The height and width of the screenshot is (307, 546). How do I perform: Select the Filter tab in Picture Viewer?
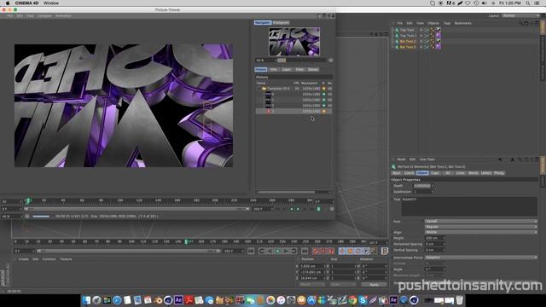[x=299, y=70]
